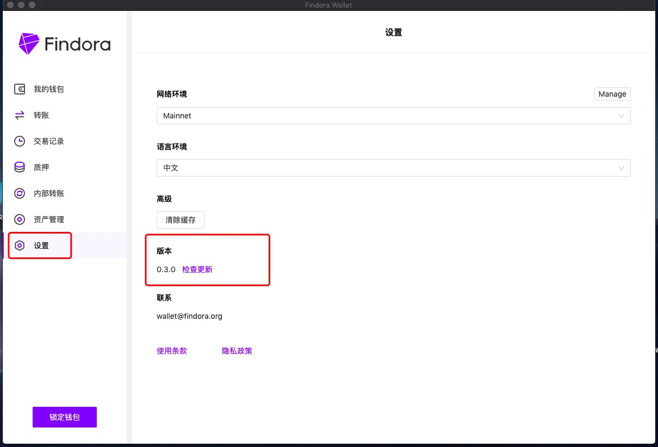This screenshot has width=658, height=447.
Task: Click the 网络环境 heading
Action: coord(172,94)
